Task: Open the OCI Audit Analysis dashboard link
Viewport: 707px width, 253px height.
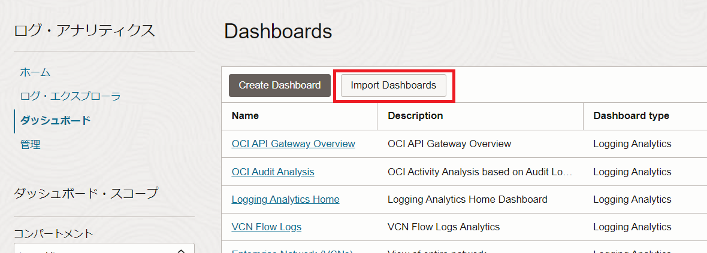Action: pyautogui.click(x=273, y=172)
